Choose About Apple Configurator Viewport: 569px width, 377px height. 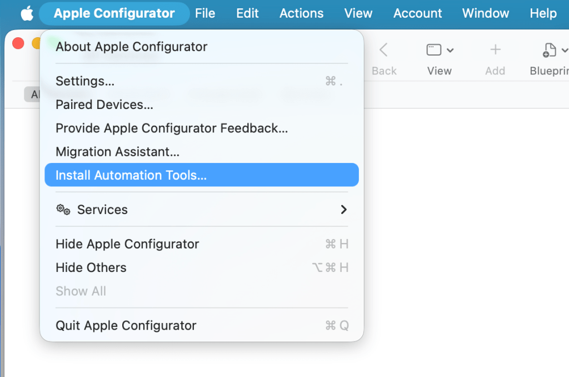tap(131, 47)
